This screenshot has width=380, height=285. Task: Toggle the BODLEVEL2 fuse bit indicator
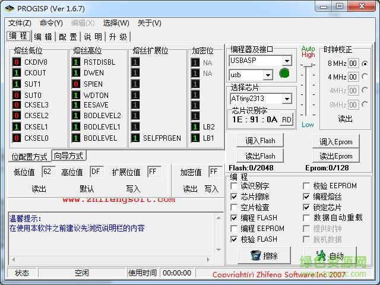point(77,116)
